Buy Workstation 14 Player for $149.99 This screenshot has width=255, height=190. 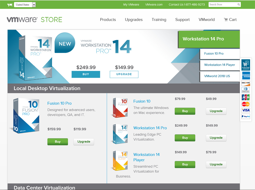(185, 164)
